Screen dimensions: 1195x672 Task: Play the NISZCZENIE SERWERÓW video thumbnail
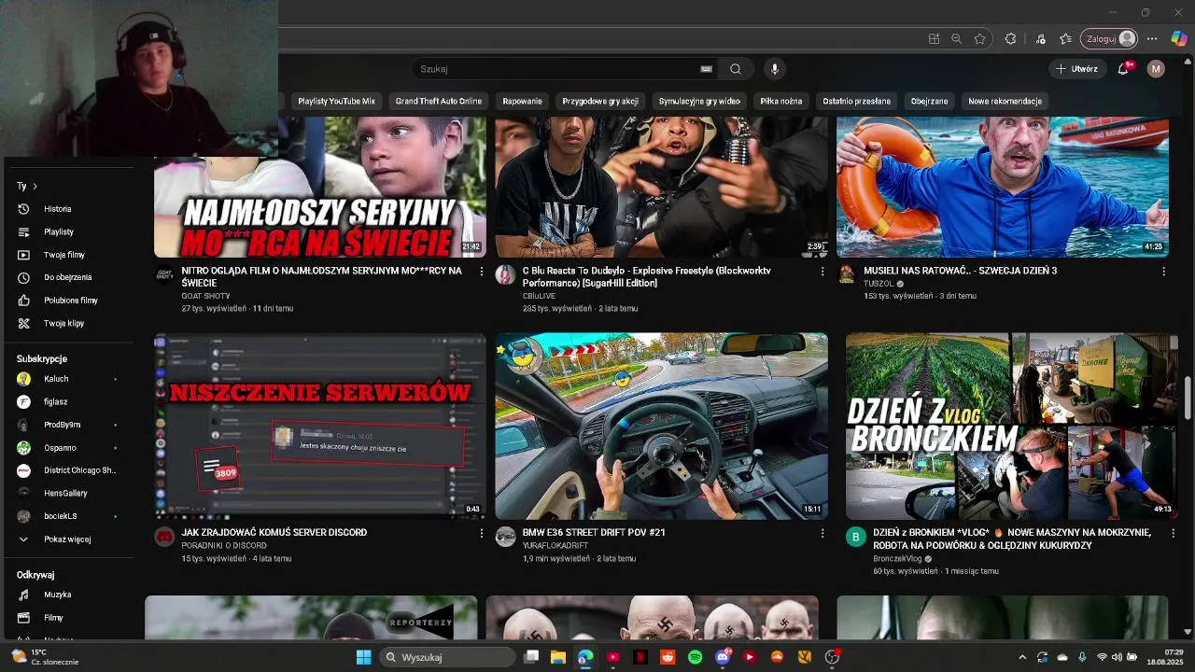pyautogui.click(x=320, y=427)
